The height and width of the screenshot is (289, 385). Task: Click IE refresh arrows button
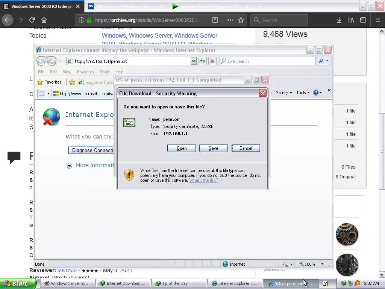pos(203,61)
